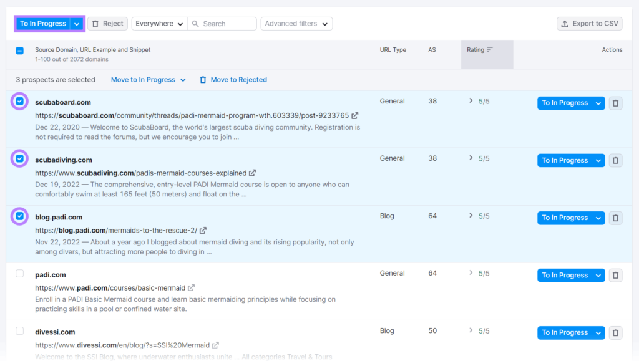Delete scubadiving.com with its trash icon
639x361 pixels.
[x=615, y=160]
